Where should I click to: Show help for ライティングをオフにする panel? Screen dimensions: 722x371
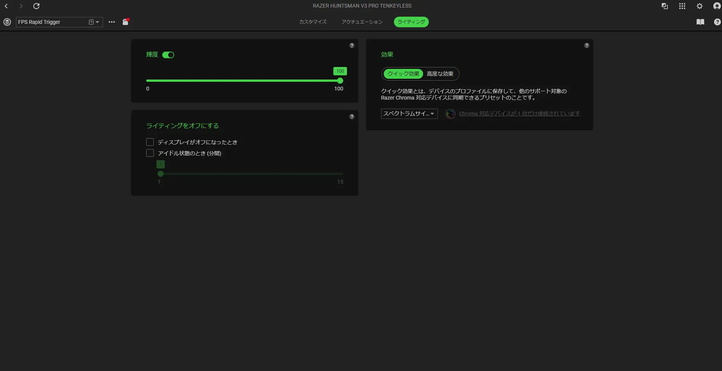click(352, 117)
